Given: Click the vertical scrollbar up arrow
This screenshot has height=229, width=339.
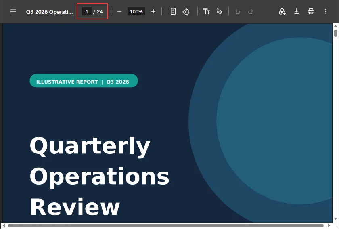Looking at the screenshot, I should pyautogui.click(x=335, y=26).
